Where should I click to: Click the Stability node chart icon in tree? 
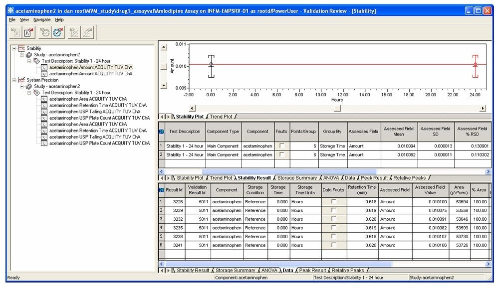(x=21, y=48)
